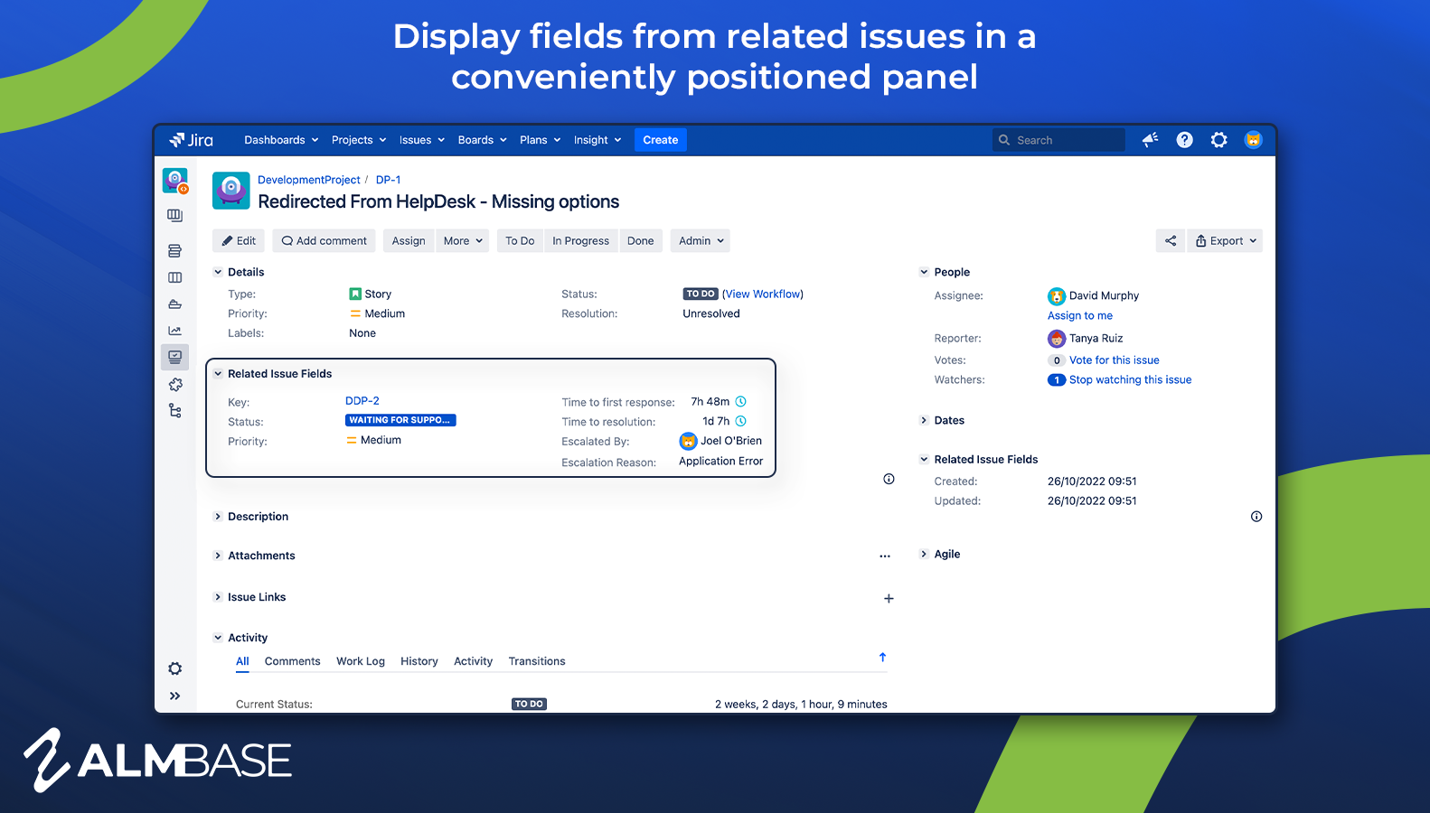
Task: Open the More actions dropdown
Action: point(465,241)
